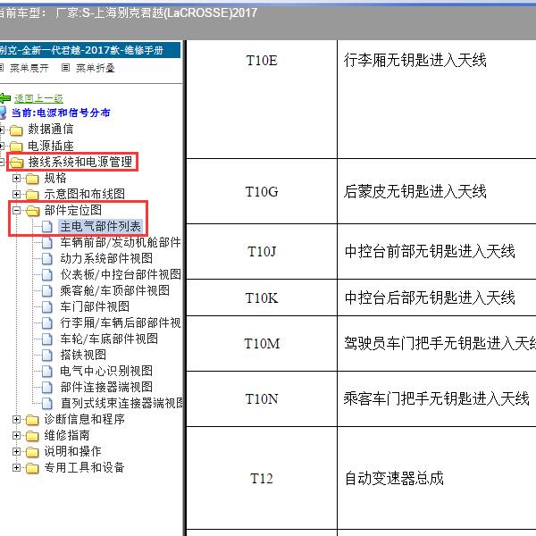The height and width of the screenshot is (536, 536).
Task: Click the 别克-全新一代君越-2017款-维修手册 header
Action: coord(90,50)
